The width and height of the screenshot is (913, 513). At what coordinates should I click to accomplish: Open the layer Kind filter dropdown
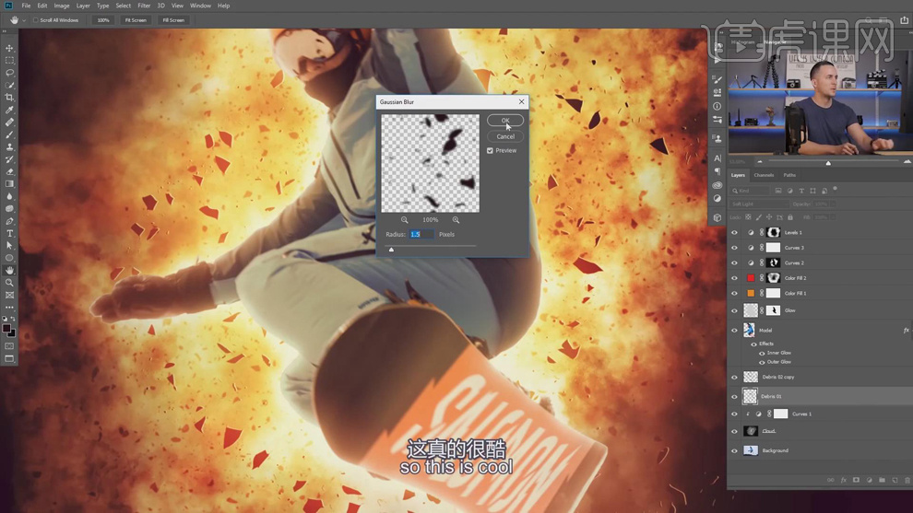point(750,191)
